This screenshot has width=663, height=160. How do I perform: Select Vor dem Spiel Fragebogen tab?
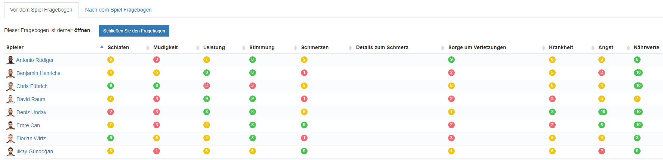click(x=41, y=10)
